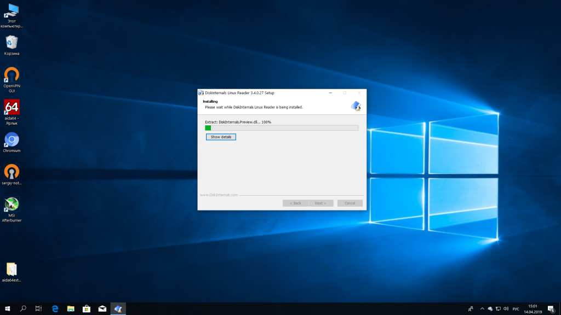The height and width of the screenshot is (315, 561).
Task: Open the Action Center notifications icon
Action: point(551,309)
